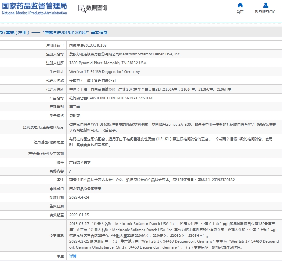Click change record dated 2022-02-25
Screen dimensions: 282x262
pyautogui.click(x=174, y=244)
